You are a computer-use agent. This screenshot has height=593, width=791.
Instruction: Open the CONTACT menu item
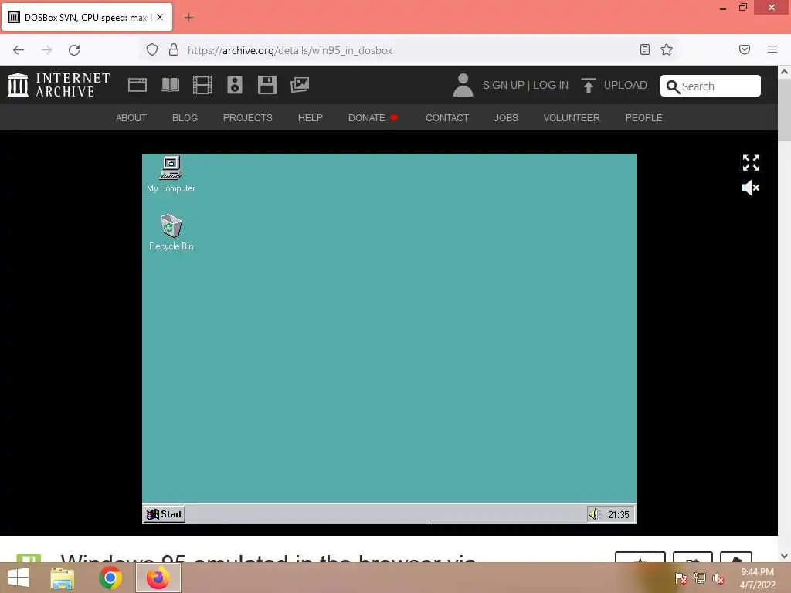click(x=447, y=117)
